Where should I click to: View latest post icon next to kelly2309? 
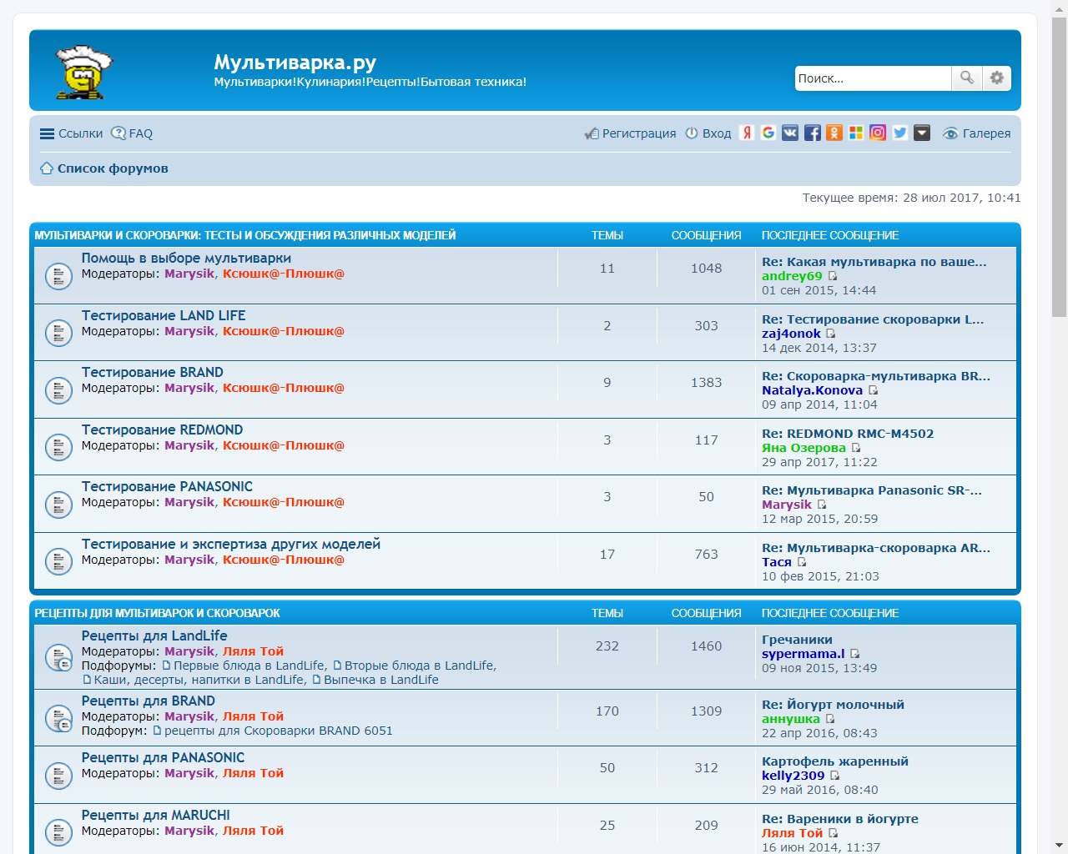coord(834,776)
